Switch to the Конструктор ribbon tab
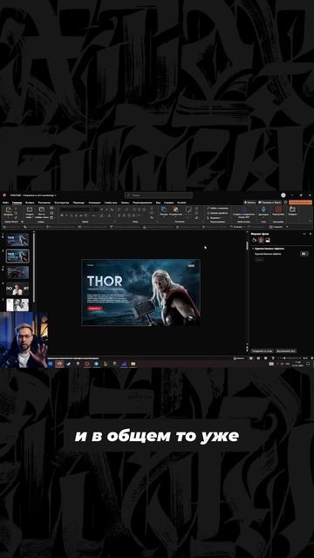The height and width of the screenshot is (558, 314). click(x=62, y=202)
